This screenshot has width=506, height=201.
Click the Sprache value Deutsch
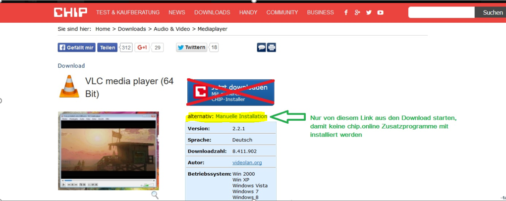click(242, 140)
